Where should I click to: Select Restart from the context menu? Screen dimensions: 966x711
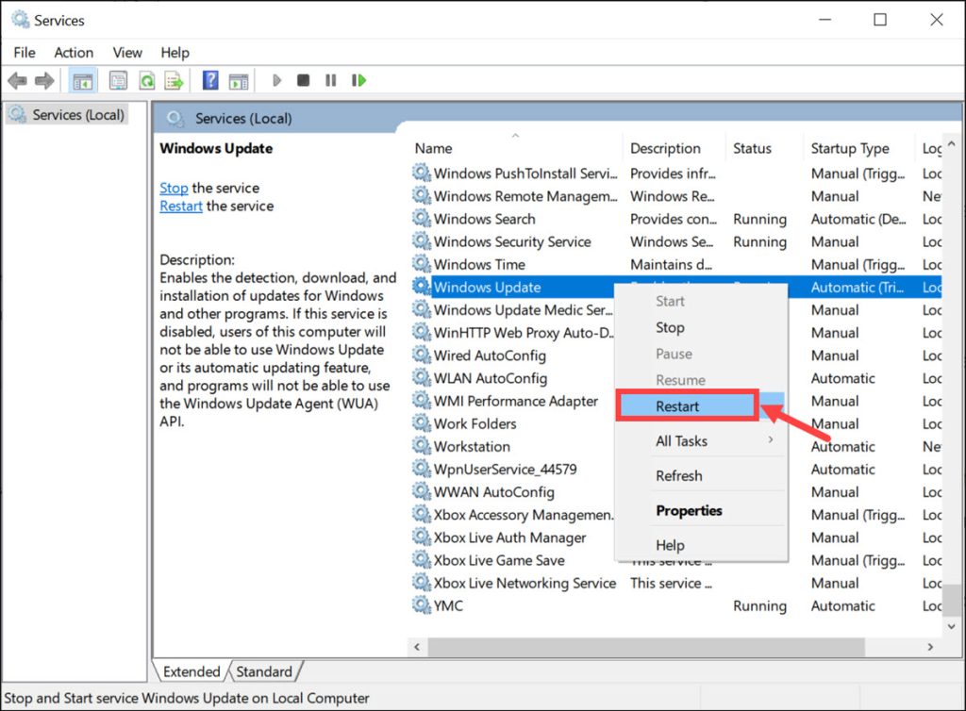coord(686,405)
